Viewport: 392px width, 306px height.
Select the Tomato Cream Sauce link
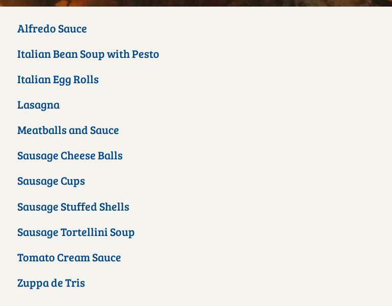click(x=69, y=257)
